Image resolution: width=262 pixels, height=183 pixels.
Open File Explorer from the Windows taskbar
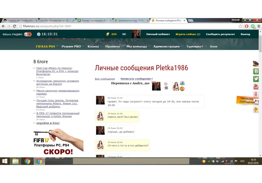(15, 161)
